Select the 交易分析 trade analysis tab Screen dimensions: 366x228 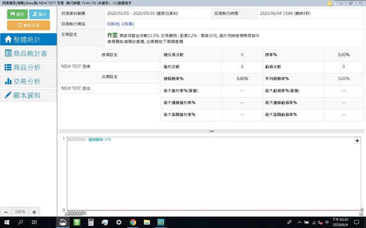click(28, 81)
